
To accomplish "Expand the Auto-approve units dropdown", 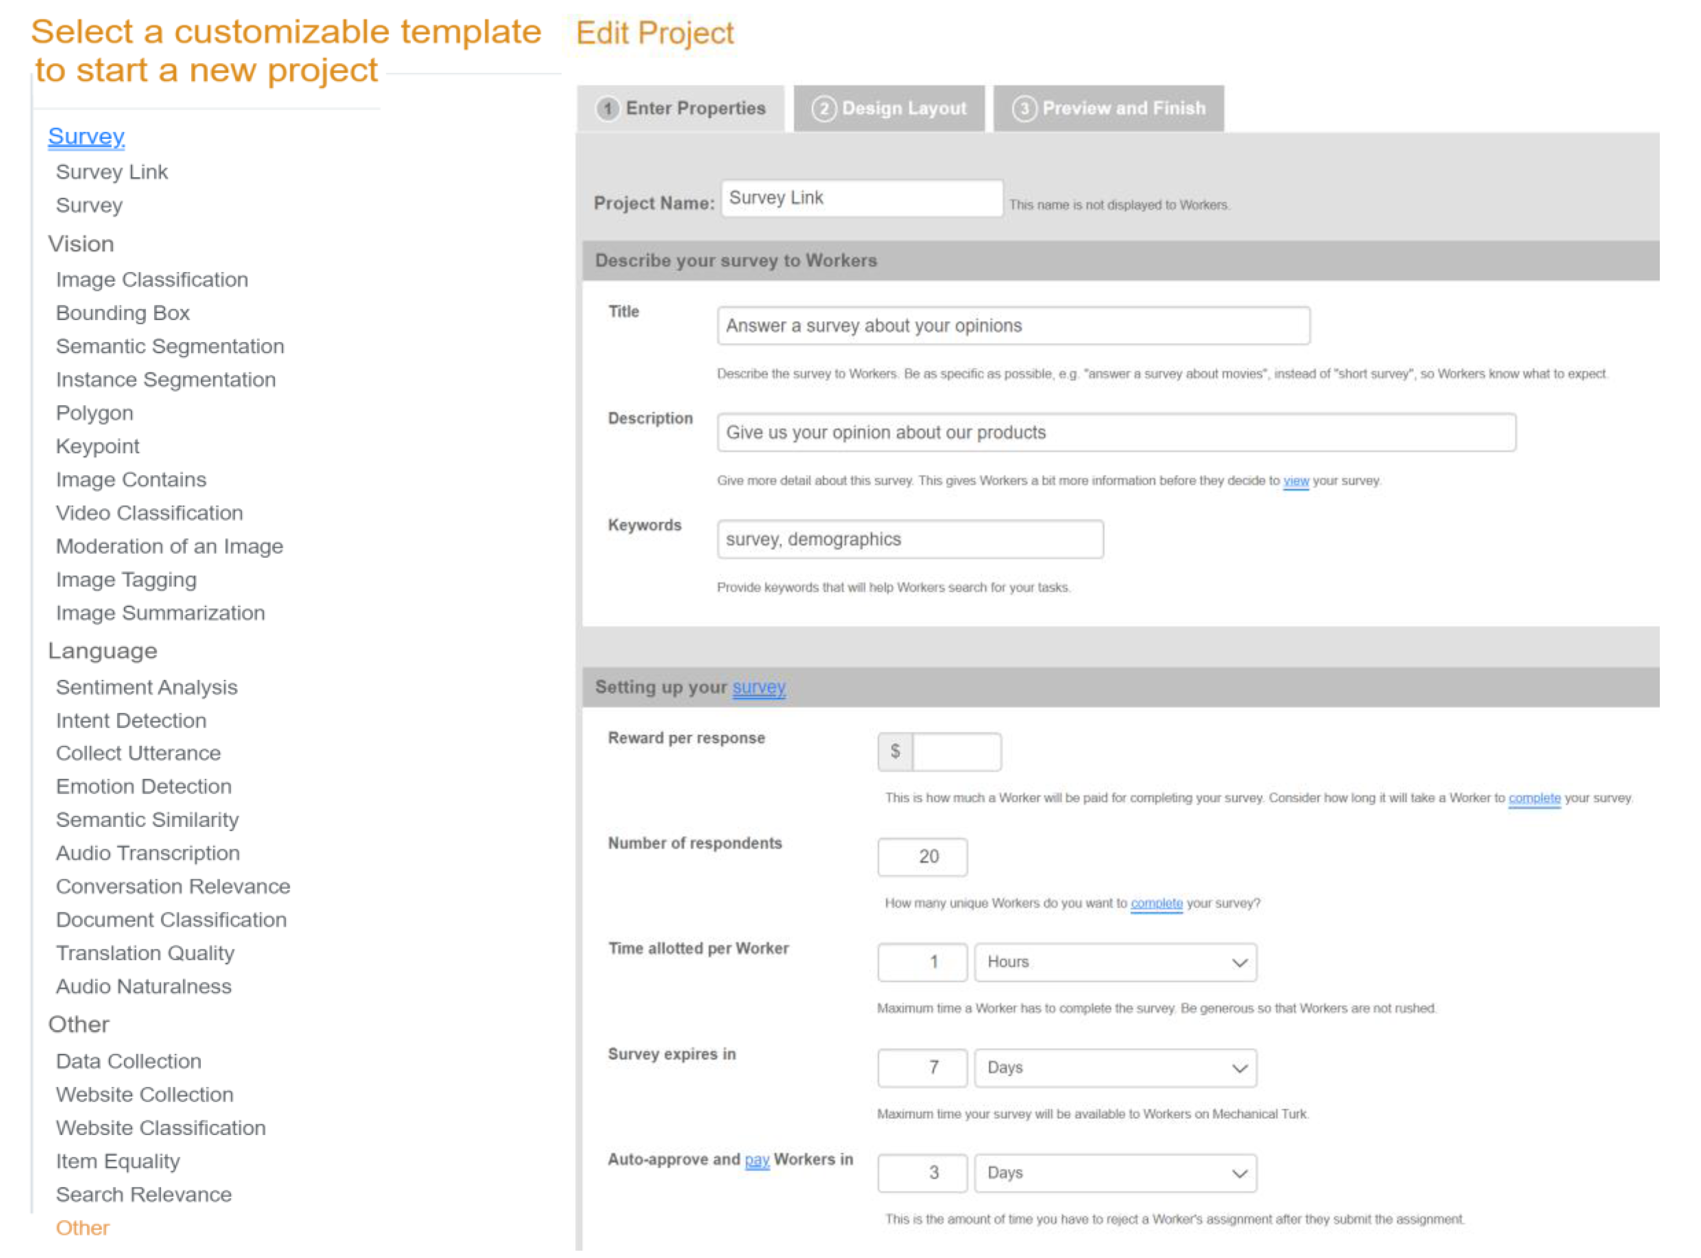I will [x=1115, y=1172].
